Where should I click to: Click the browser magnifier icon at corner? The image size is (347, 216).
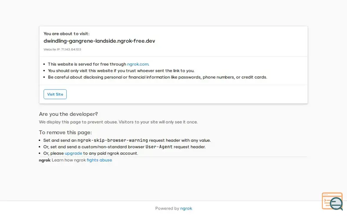tap(332, 201)
